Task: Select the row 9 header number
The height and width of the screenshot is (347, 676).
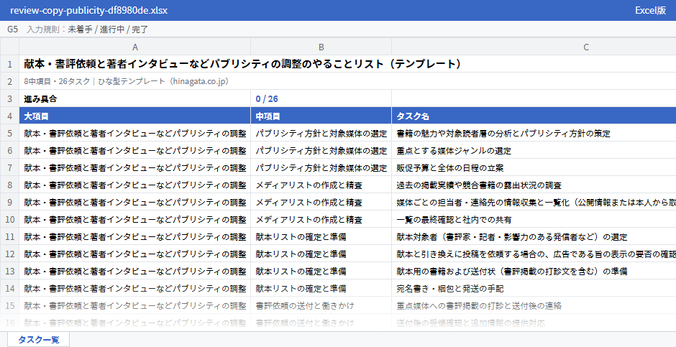Action: pyautogui.click(x=9, y=202)
